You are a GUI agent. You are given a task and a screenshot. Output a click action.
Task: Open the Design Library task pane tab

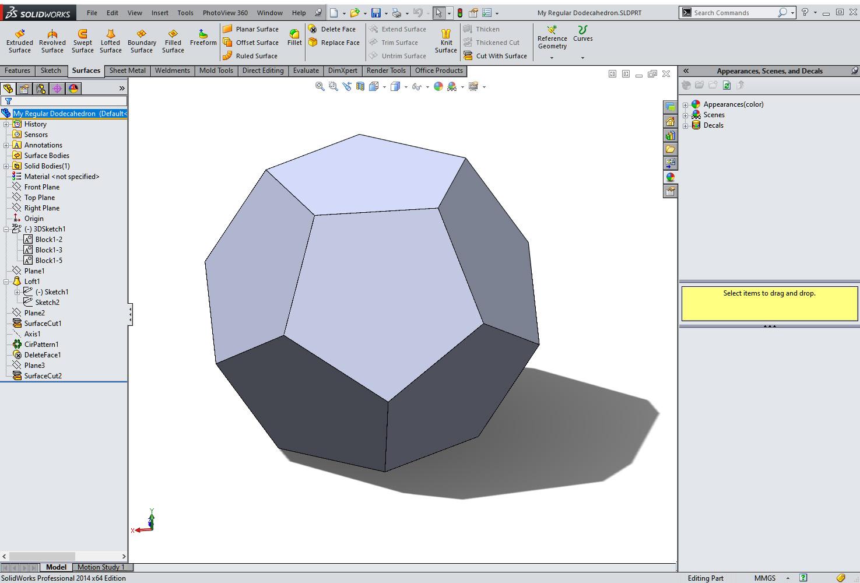[x=670, y=135]
